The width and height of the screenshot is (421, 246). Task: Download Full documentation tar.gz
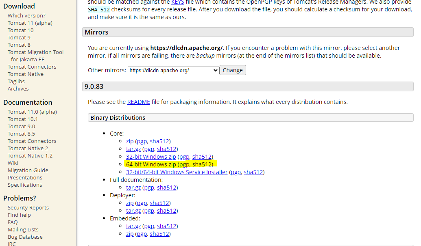coord(133,188)
